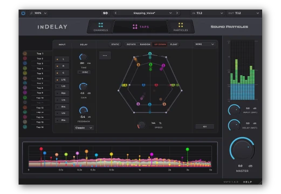This screenshot has width=281, height=194.
Task: Click the Tap 8 purple circle icon
Action: (x=25, y=88)
